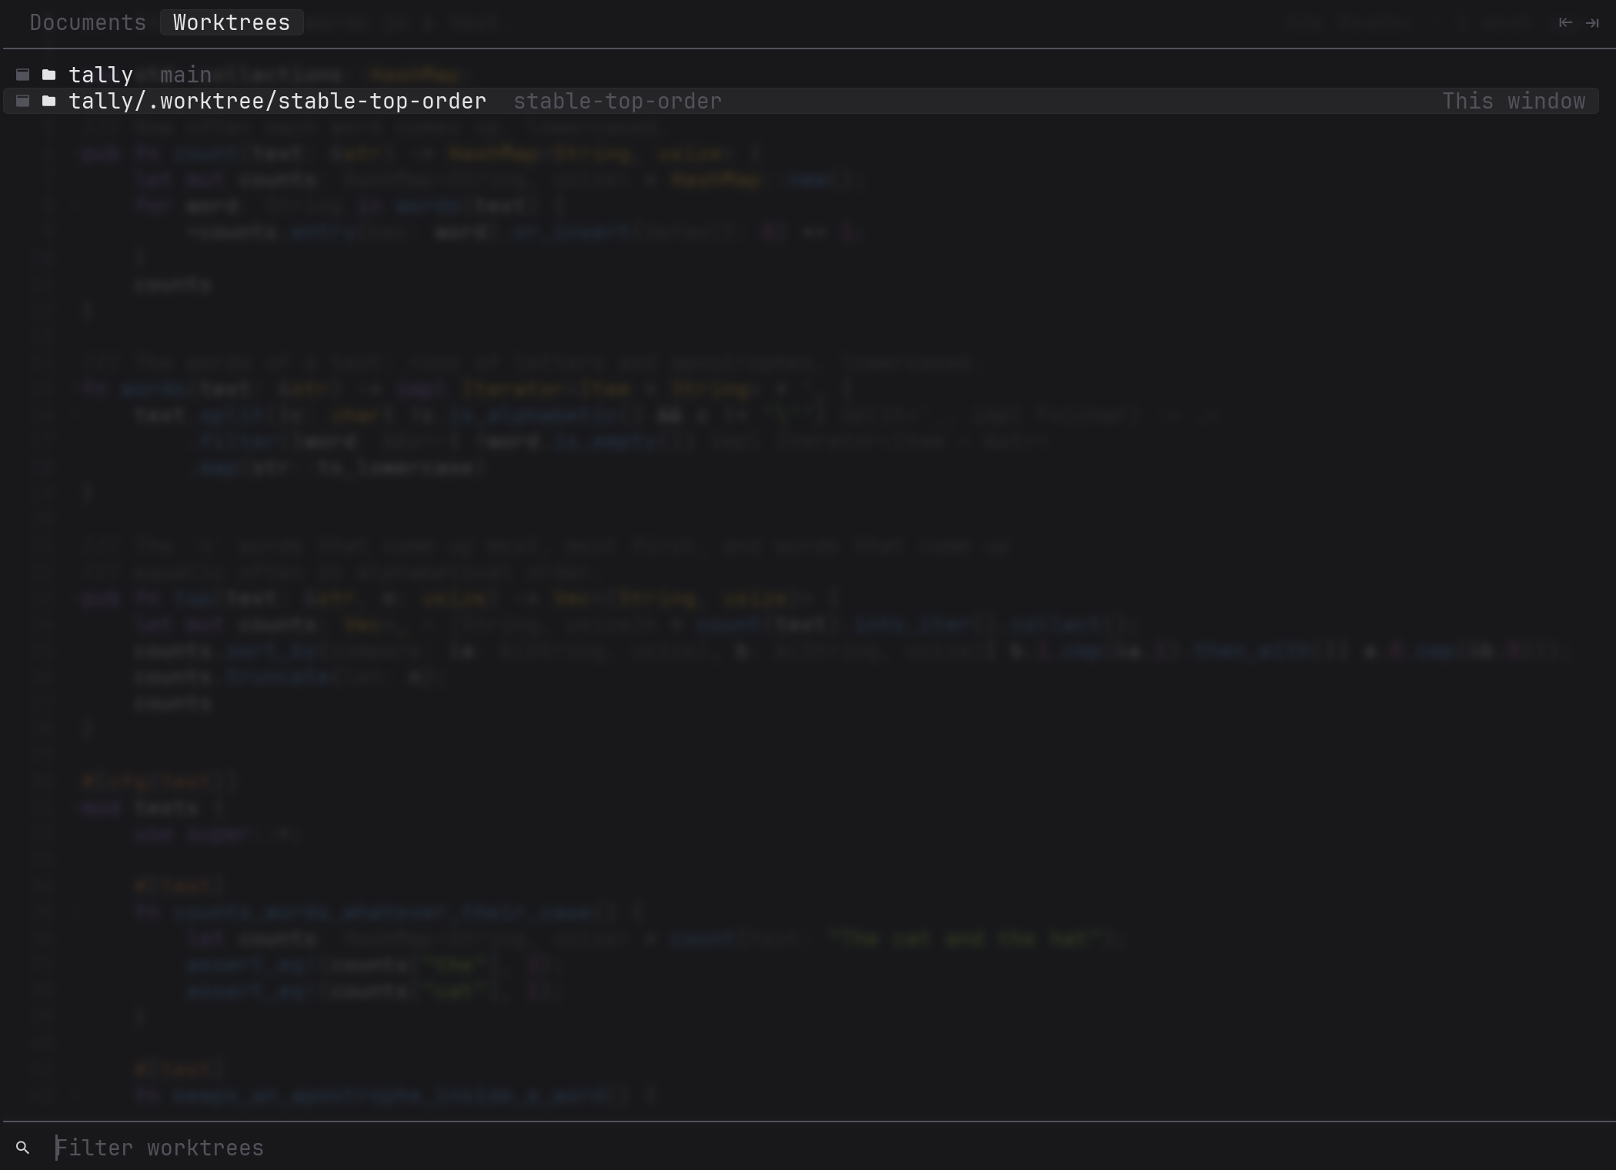Click the 'stable-top-order' branch label
The width and height of the screenshot is (1616, 1170).
tap(617, 101)
